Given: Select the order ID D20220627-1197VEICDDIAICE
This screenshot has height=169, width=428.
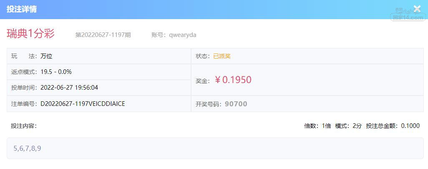Looking at the screenshot, I should tap(83, 103).
